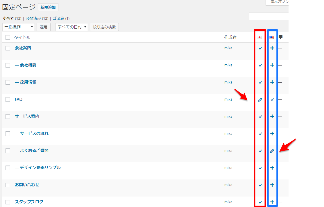Click into the page search input field
324x207 pixels.
click(x=268, y=17)
